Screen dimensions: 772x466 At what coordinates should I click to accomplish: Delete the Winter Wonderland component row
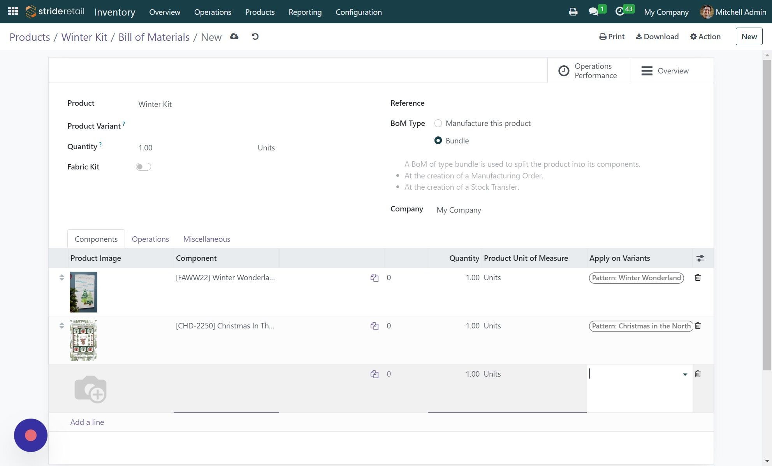click(x=698, y=278)
